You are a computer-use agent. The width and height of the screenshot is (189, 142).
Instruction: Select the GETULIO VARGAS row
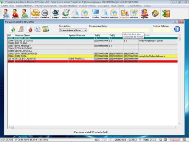pyautogui.click(x=93, y=48)
